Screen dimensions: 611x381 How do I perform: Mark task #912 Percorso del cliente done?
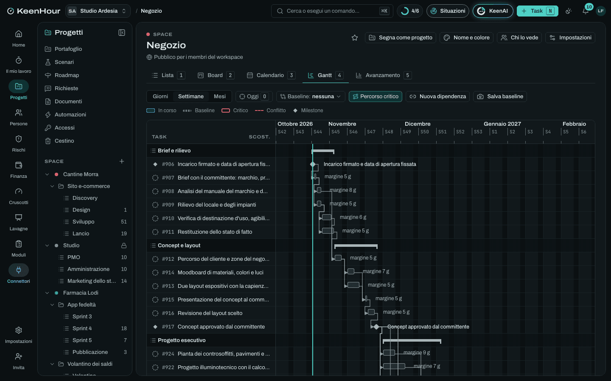(x=155, y=259)
